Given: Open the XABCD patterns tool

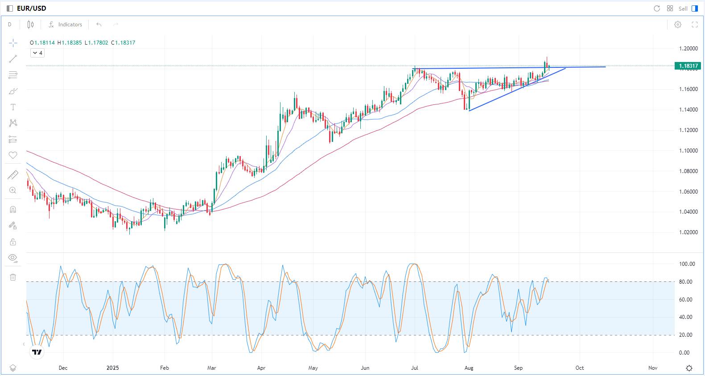Looking at the screenshot, I should tap(13, 123).
